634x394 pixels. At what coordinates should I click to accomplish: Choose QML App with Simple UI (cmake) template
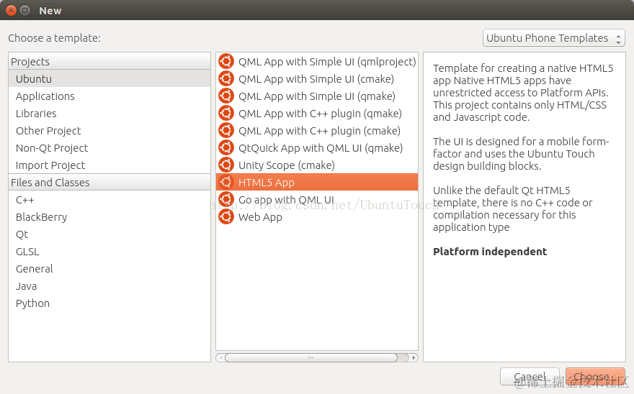point(317,78)
